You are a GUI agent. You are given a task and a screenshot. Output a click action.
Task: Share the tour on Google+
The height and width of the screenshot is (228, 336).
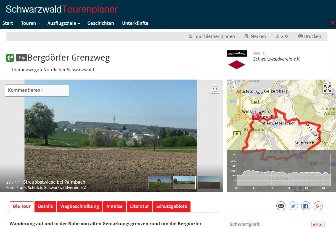(318, 206)
